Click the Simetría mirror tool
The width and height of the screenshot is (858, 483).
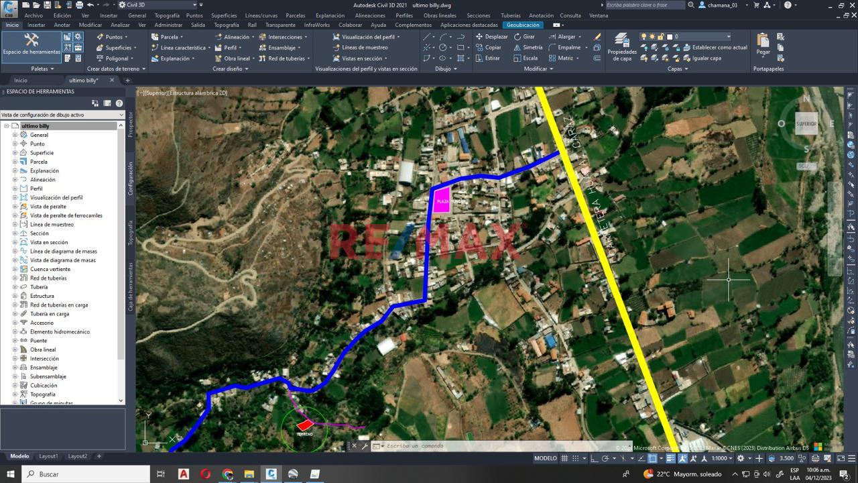pyautogui.click(x=528, y=48)
